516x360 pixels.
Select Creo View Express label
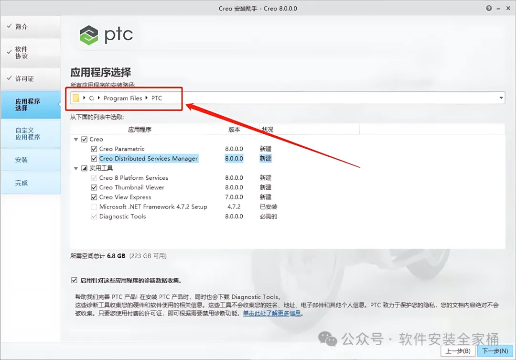125,197
